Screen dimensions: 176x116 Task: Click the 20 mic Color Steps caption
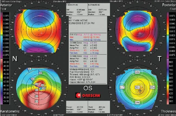point(167,115)
